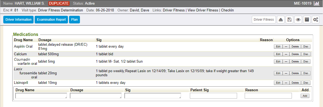Click the archive box icon
The height and width of the screenshot is (107, 323).
coord(307,20)
